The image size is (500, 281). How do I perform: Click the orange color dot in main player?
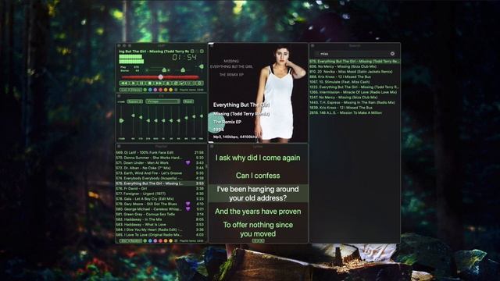(x=166, y=90)
